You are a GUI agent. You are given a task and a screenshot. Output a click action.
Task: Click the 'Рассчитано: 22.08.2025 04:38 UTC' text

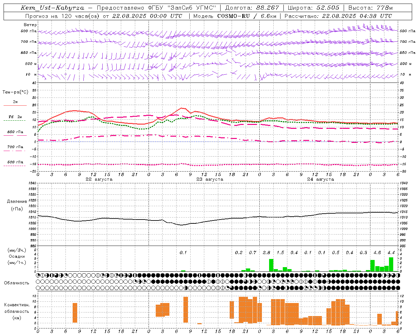tap(338, 16)
